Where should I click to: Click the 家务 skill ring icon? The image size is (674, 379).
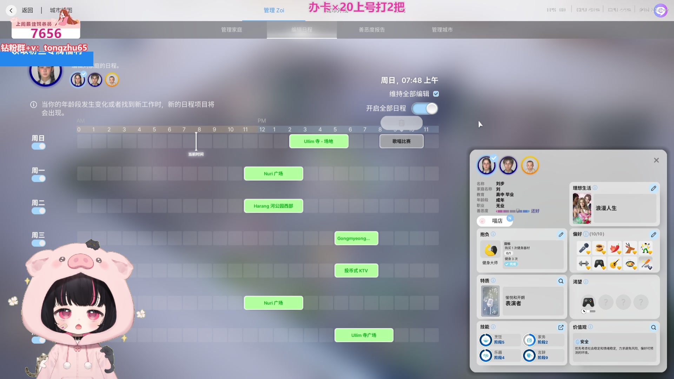click(x=529, y=340)
